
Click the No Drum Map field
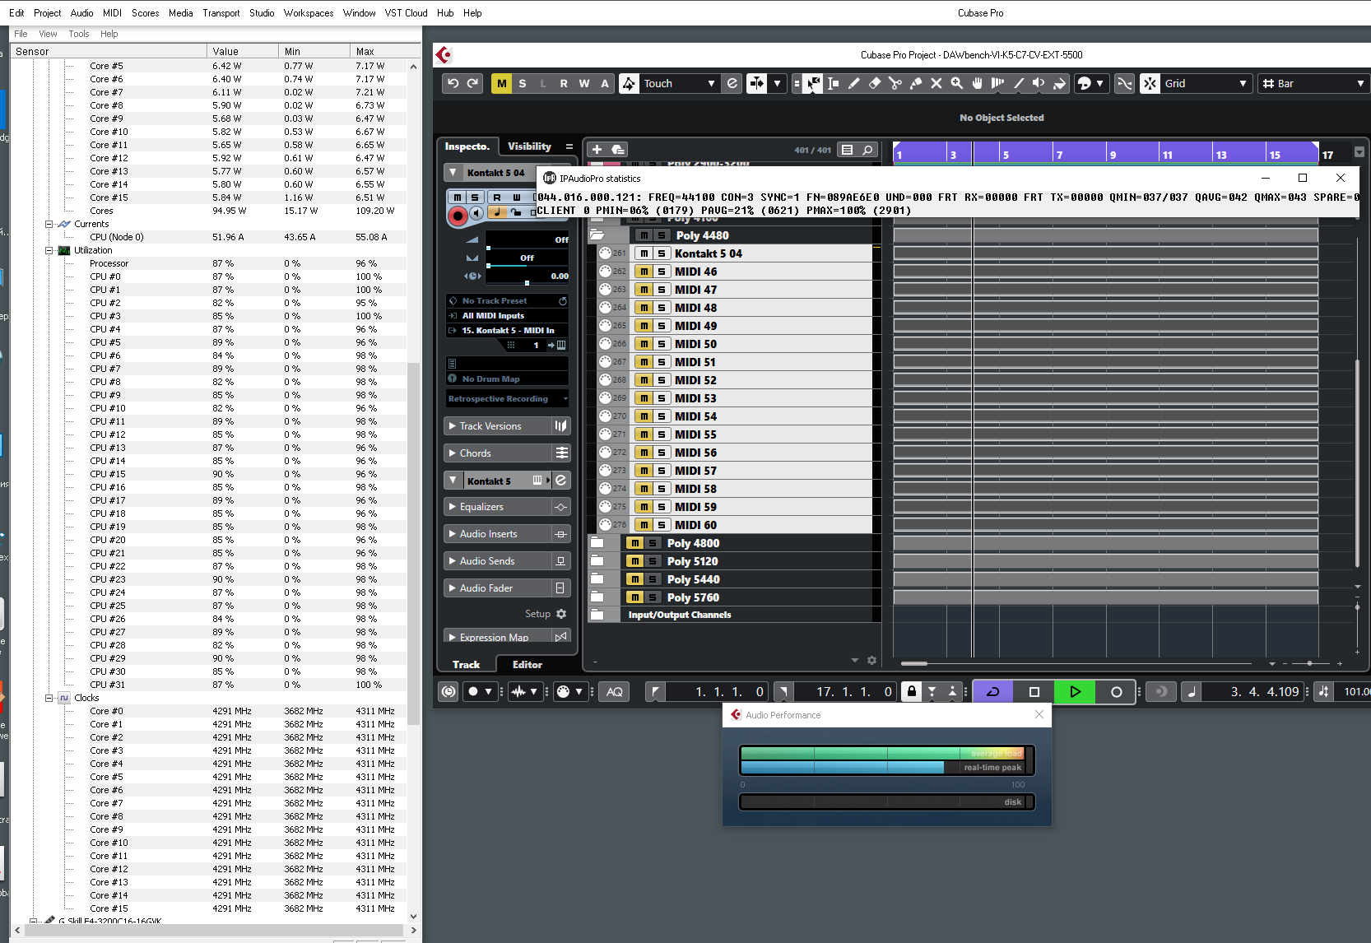coord(508,379)
